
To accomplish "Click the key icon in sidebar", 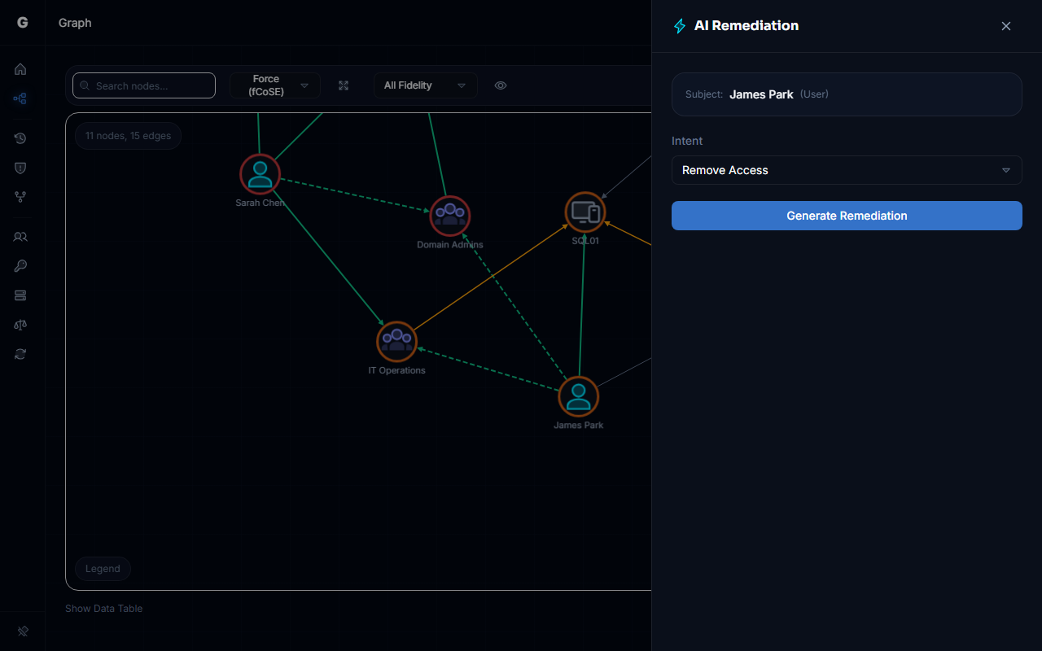I will pyautogui.click(x=20, y=266).
